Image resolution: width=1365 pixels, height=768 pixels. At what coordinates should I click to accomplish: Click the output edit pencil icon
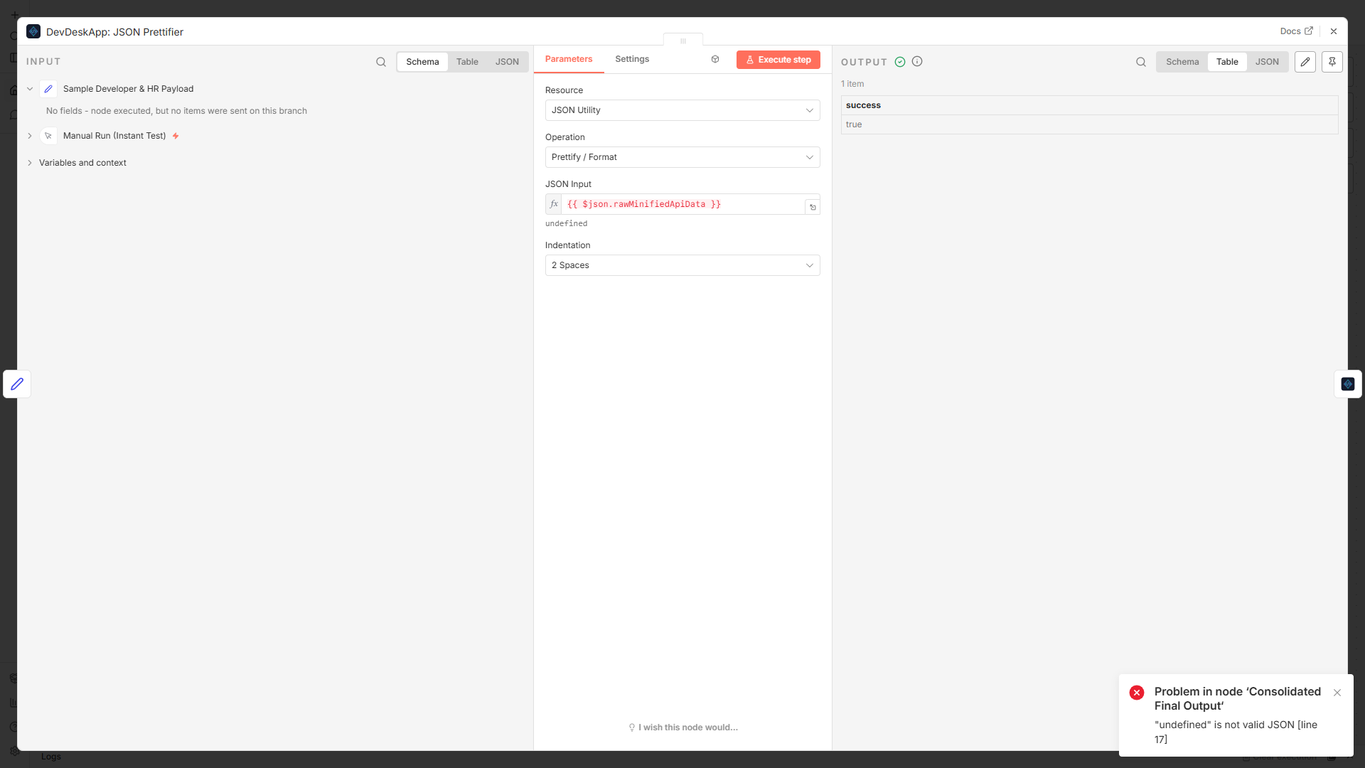click(1305, 62)
